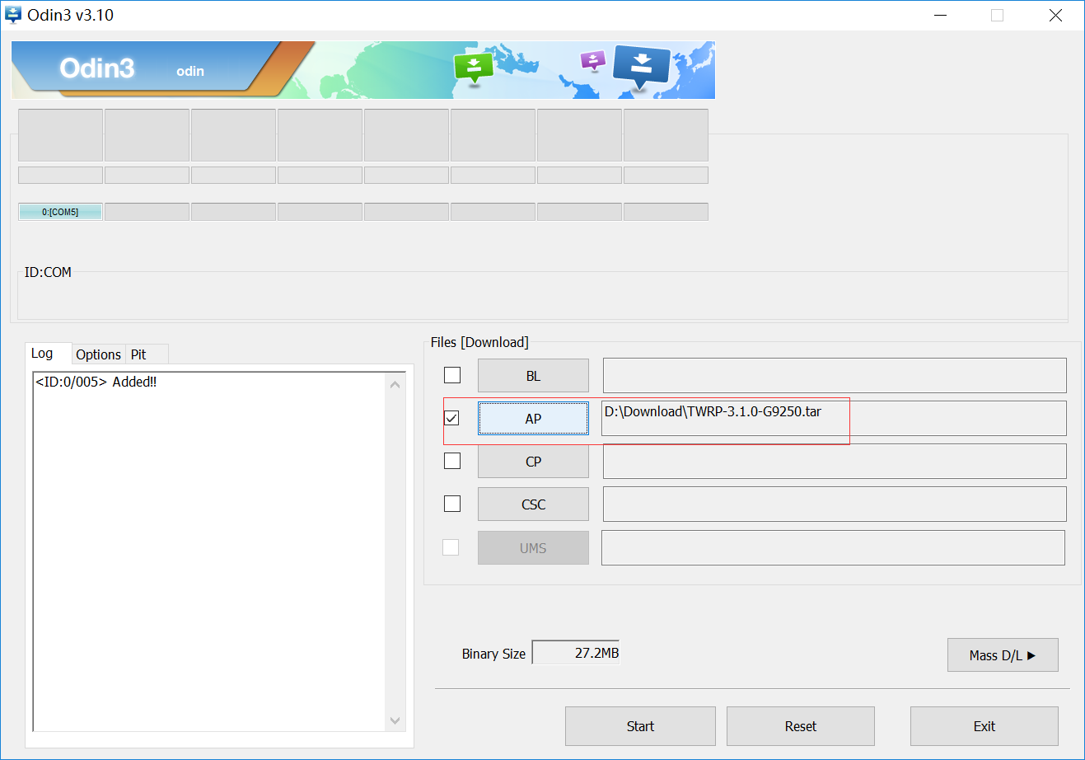Viewport: 1085px width, 760px height.
Task: Open the Mass D/L menu arrow button
Action: (x=1003, y=655)
